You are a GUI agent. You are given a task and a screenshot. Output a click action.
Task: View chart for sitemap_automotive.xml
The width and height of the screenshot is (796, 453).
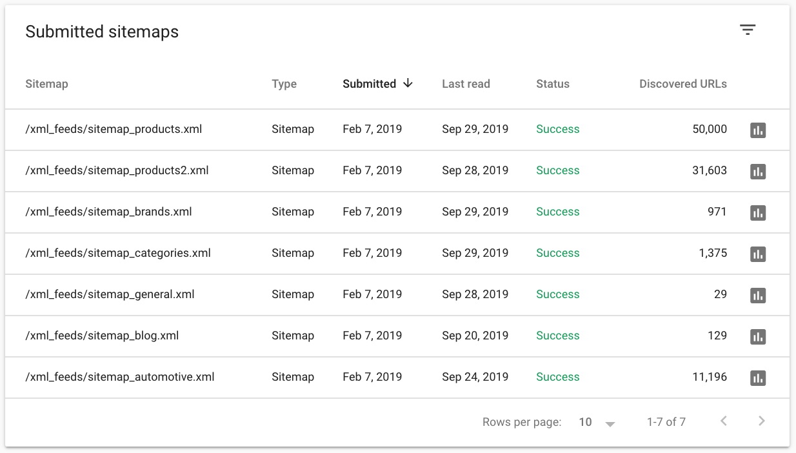coord(758,377)
